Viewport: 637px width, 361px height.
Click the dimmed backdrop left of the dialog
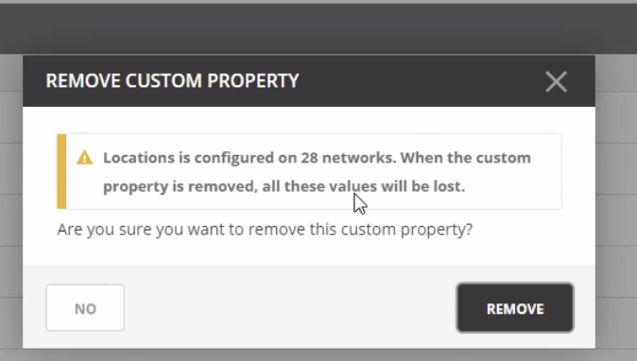[x=11, y=203]
